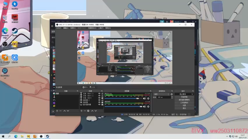Remove selected source with minus icon
The width and height of the screenshot is (248, 139).
tap(85, 111)
